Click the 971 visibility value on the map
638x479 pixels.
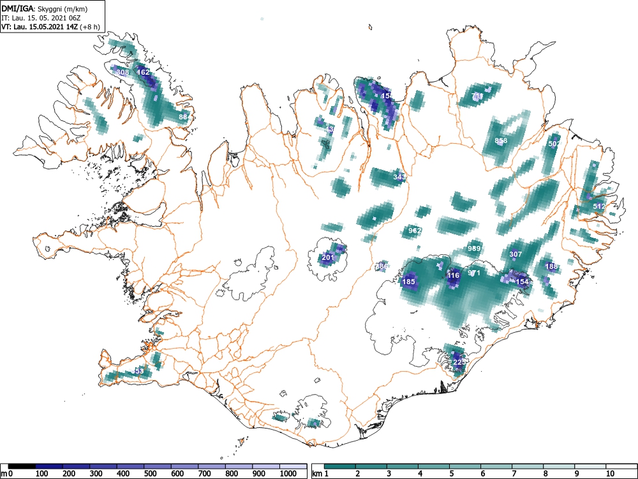[x=474, y=273]
